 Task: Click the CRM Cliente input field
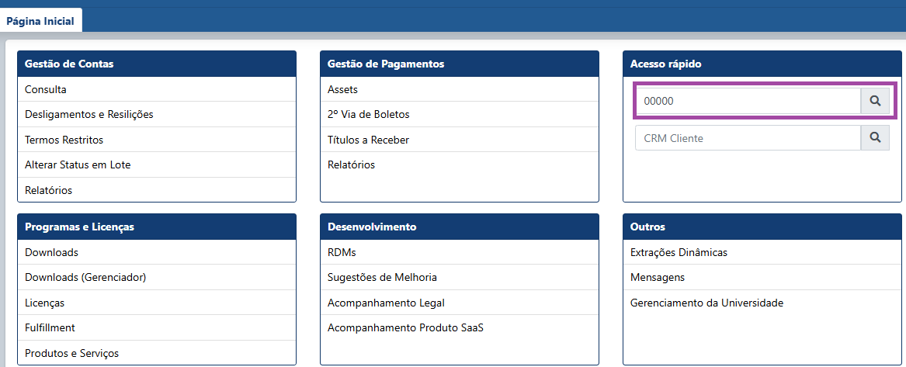tap(748, 138)
